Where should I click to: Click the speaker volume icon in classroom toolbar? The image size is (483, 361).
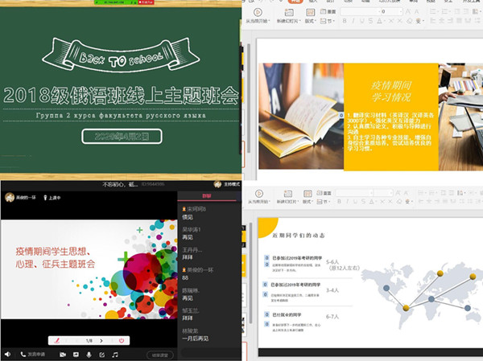[x=8, y=354]
